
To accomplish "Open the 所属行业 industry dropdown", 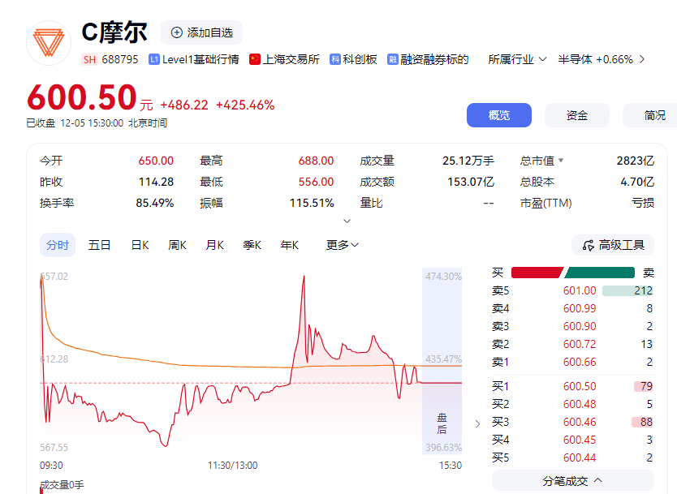I will [x=517, y=59].
